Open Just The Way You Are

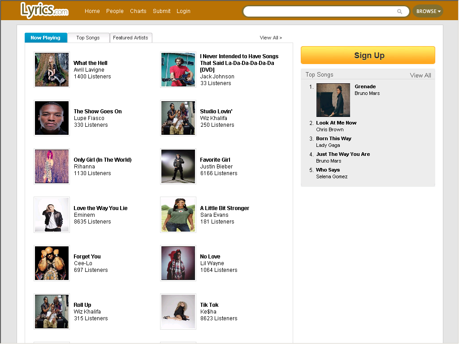click(343, 154)
